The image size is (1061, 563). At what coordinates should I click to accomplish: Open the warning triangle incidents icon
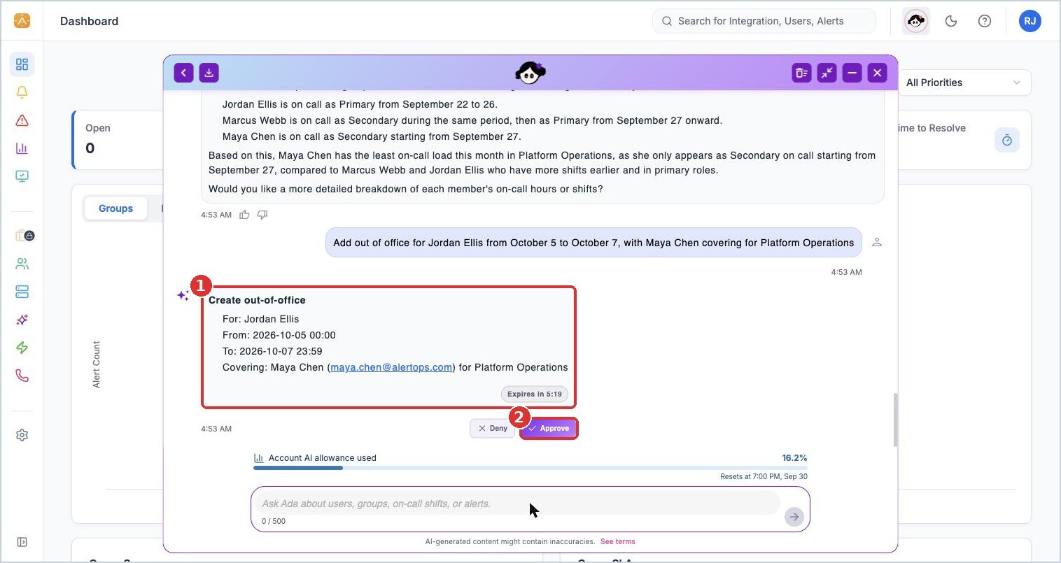[22, 120]
